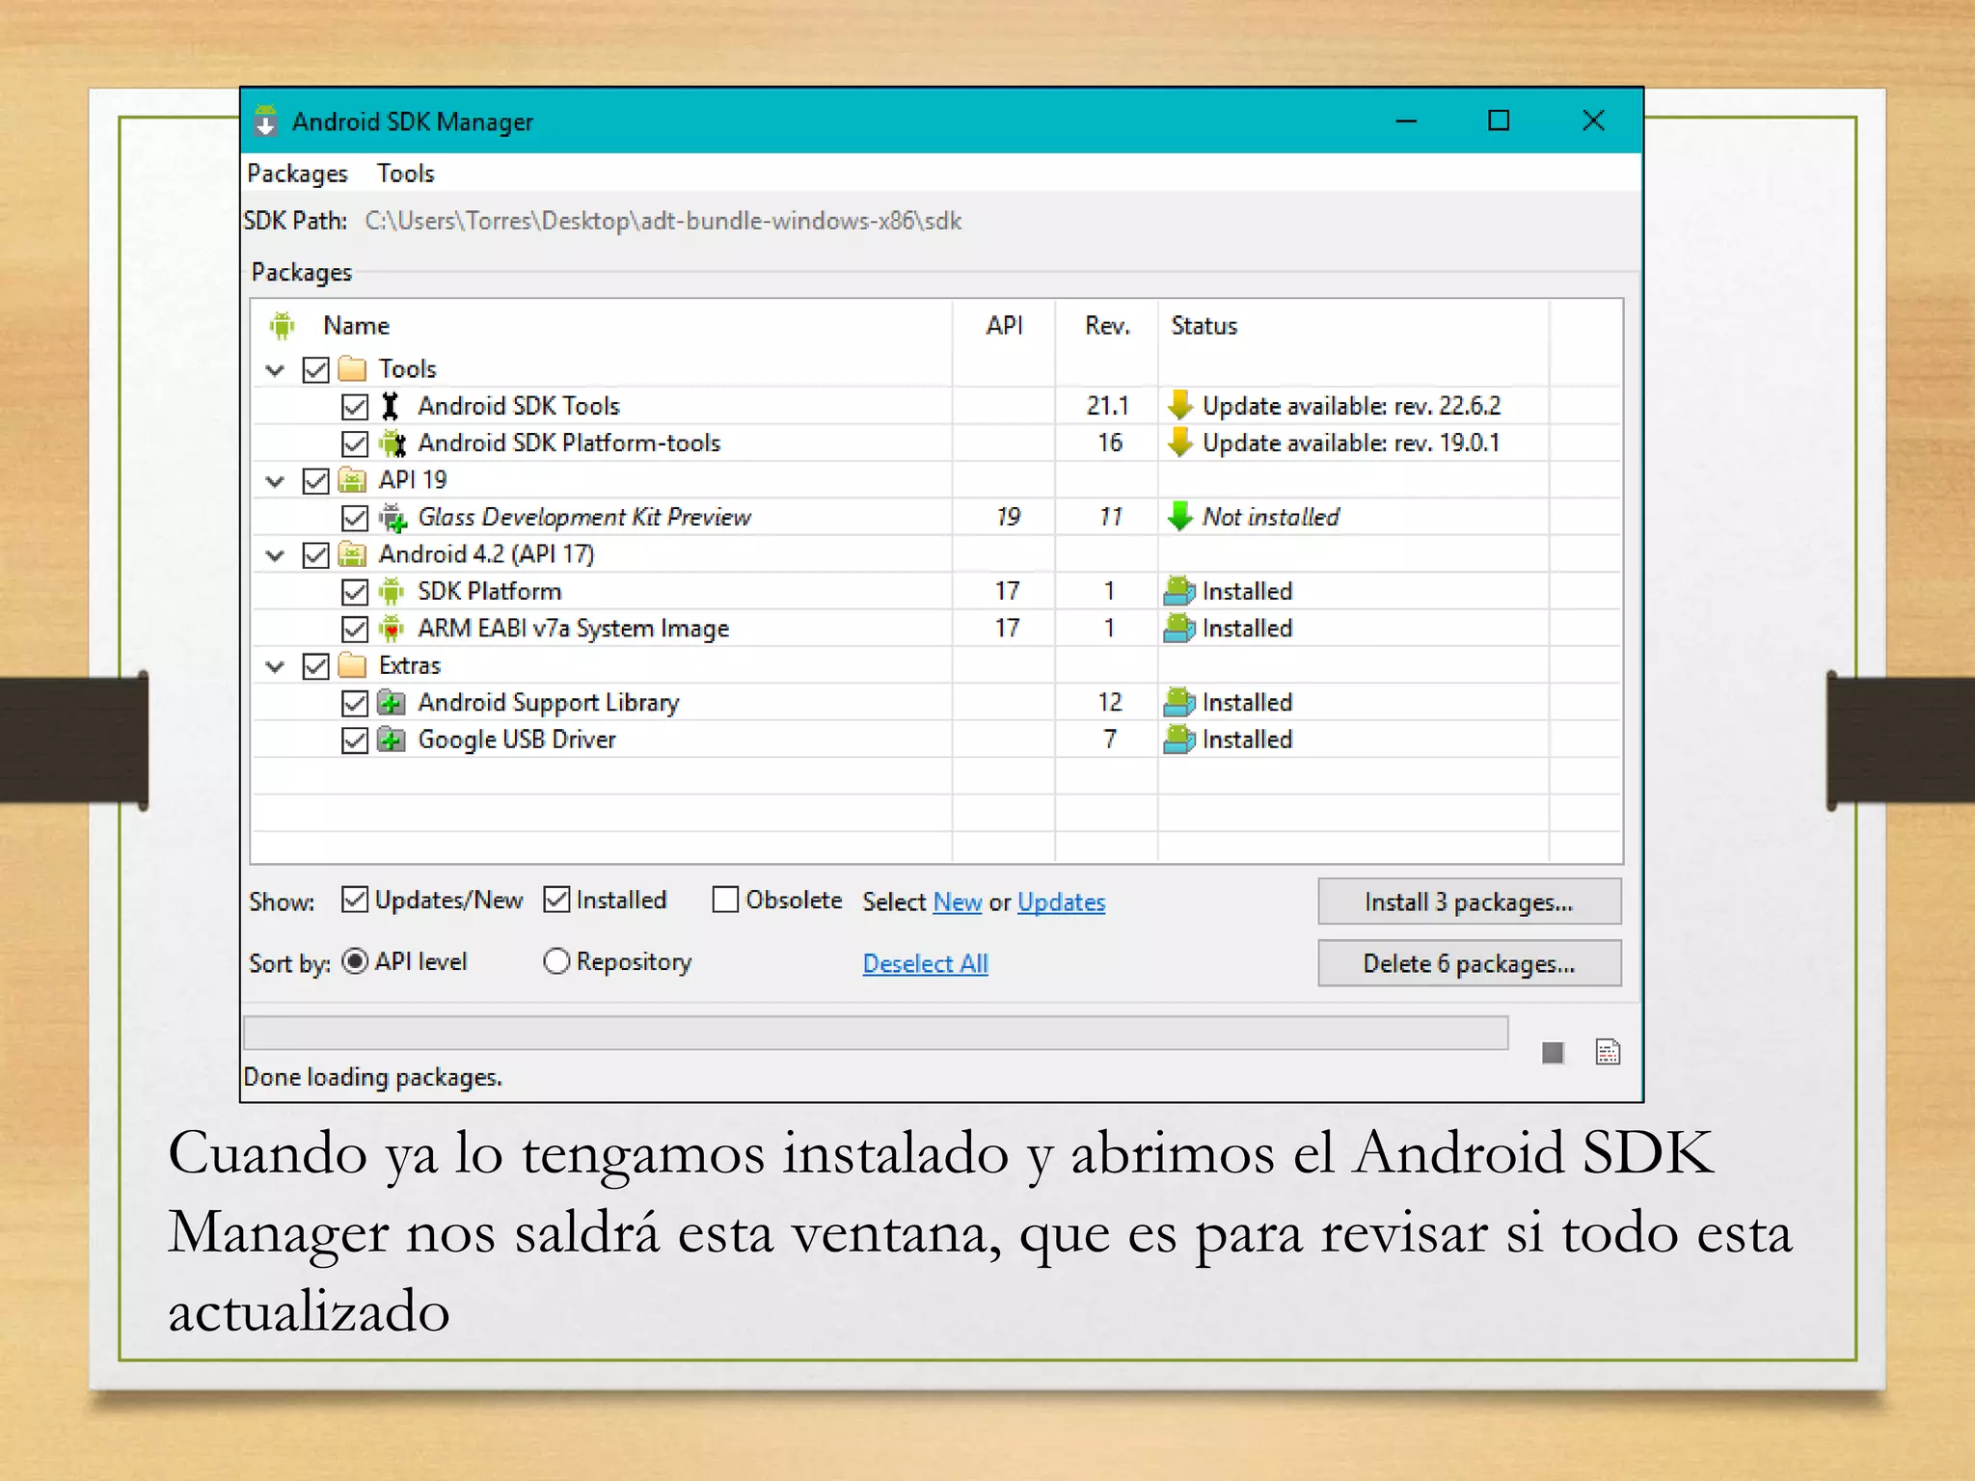The width and height of the screenshot is (1975, 1481).
Task: Click the Android robot icon in Name header
Action: (282, 326)
